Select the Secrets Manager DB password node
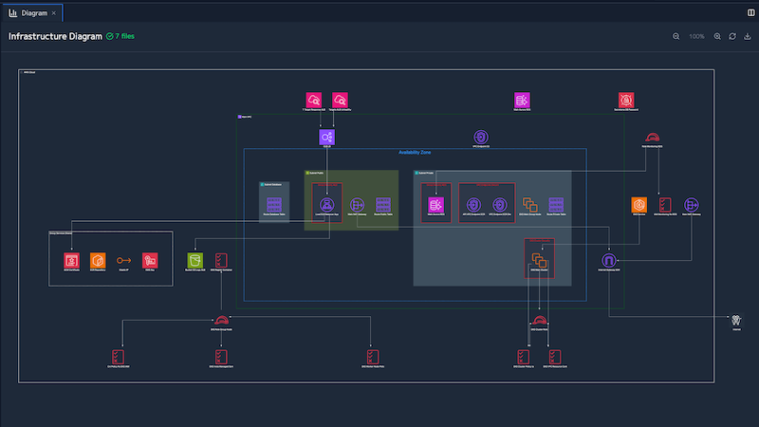 tap(625, 99)
